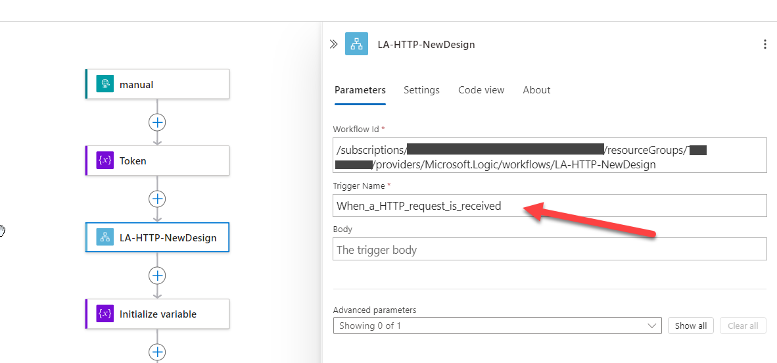Open the Code view tab

pyautogui.click(x=481, y=89)
